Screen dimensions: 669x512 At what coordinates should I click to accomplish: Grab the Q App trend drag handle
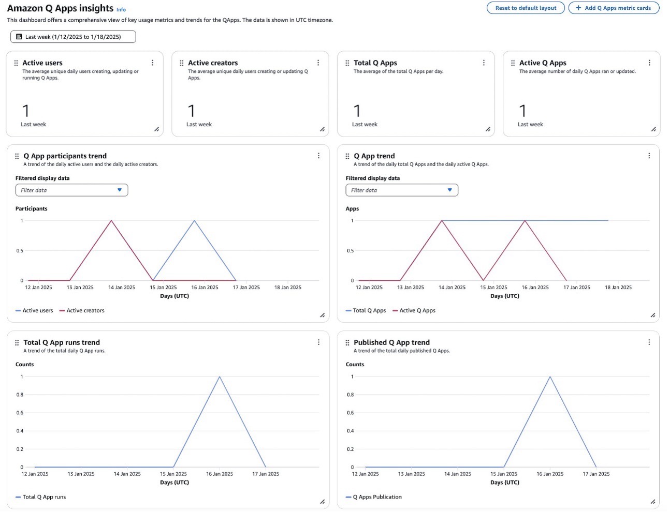coord(347,156)
